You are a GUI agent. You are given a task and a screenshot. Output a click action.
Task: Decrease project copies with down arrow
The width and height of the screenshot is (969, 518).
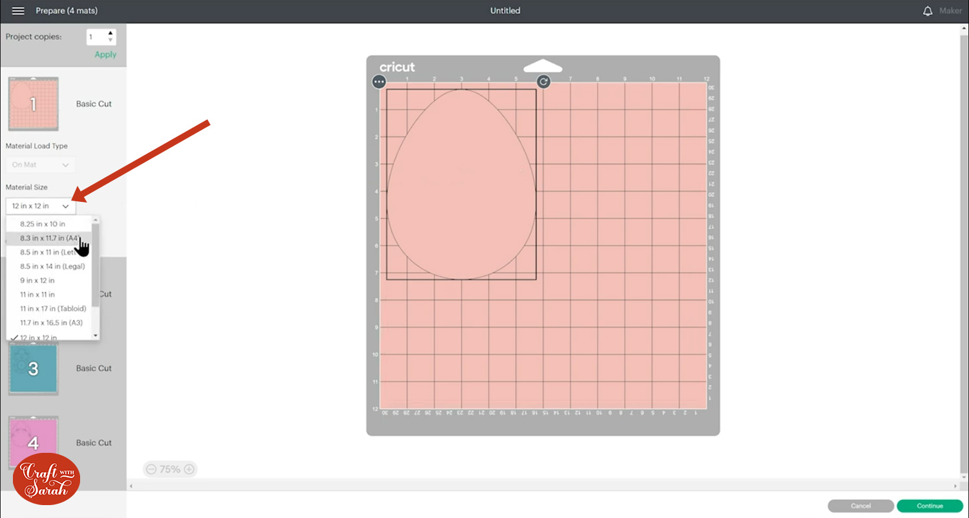(110, 41)
